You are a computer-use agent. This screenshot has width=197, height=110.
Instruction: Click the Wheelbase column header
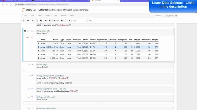pyautogui.click(x=146, y=40)
